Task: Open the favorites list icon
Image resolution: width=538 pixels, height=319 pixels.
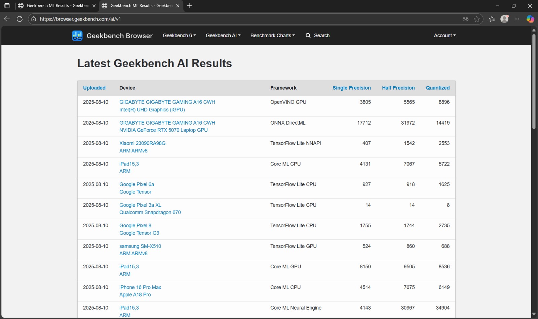Action: point(492,19)
